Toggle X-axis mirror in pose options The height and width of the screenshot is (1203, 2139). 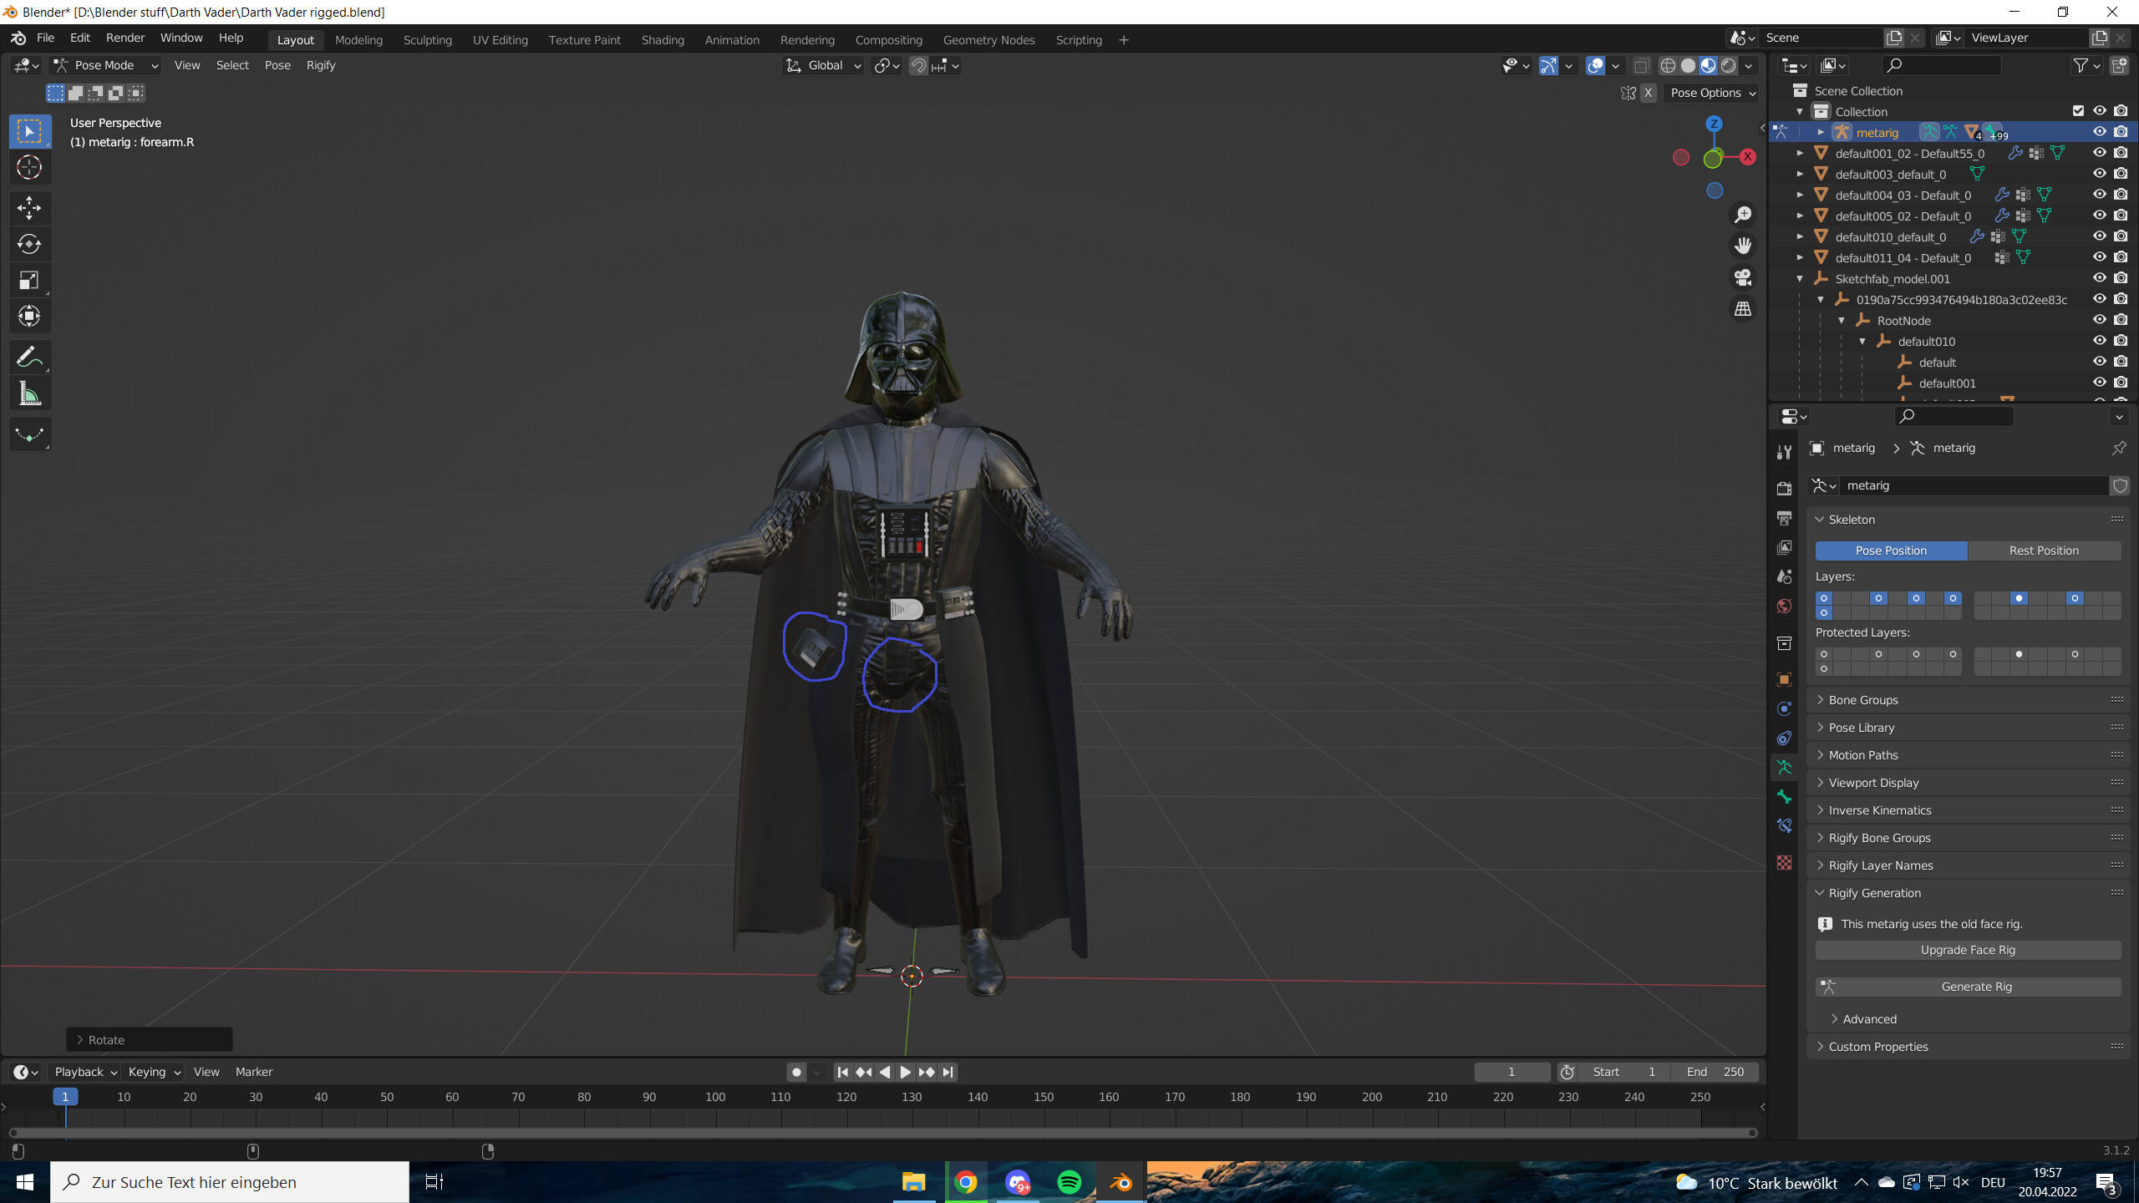(1648, 93)
